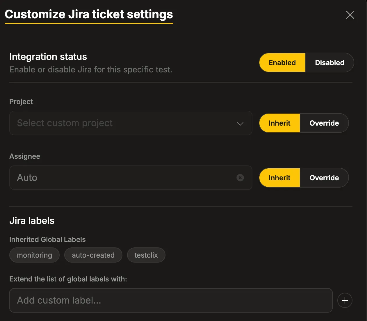Viewport: 367px width, 321px height.
Task: Focus the Assignee field showing Auto
Action: coord(131,178)
